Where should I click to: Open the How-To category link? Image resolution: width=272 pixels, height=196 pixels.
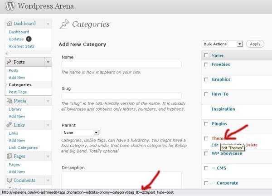(x=220, y=94)
